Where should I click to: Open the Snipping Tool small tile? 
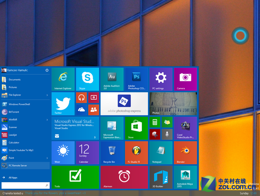pyautogui.click(x=155, y=134)
